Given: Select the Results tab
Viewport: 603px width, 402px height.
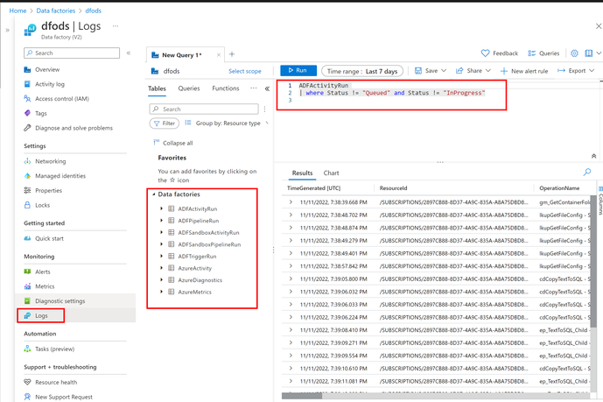Looking at the screenshot, I should click(302, 173).
